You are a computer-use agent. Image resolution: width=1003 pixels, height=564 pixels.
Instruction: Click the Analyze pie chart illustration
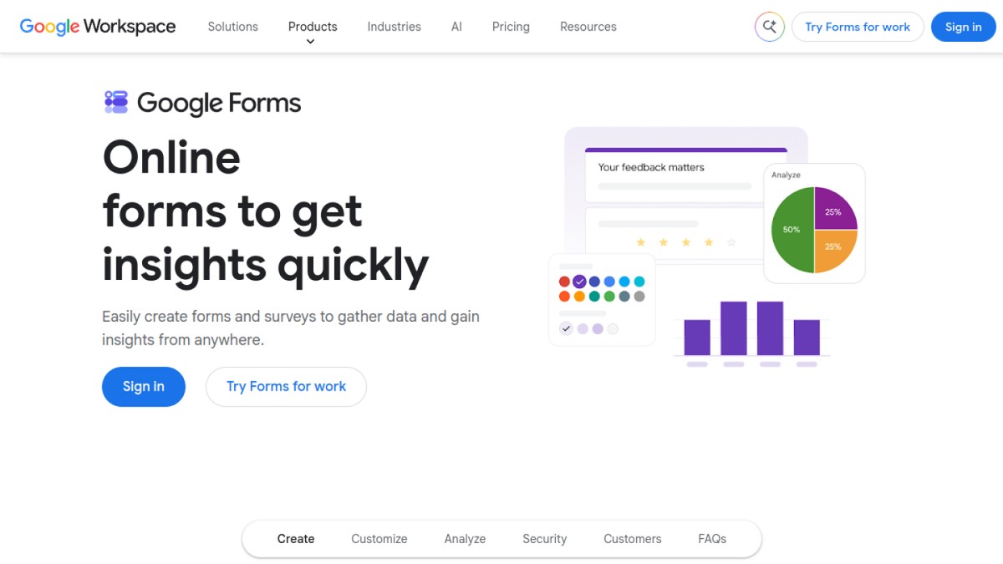(x=814, y=223)
